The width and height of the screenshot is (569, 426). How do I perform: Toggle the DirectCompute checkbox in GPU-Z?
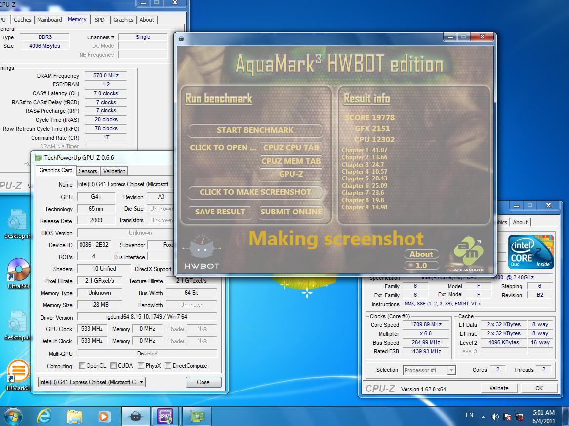click(x=168, y=365)
